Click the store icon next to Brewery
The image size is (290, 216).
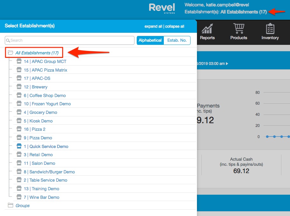click(x=19, y=87)
